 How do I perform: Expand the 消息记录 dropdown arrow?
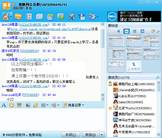83,105
